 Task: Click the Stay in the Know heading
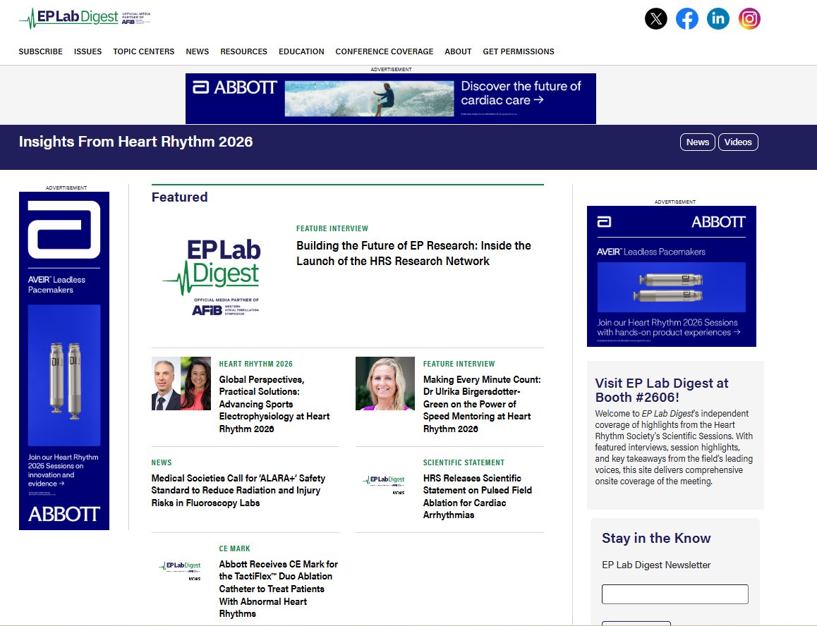coord(656,538)
